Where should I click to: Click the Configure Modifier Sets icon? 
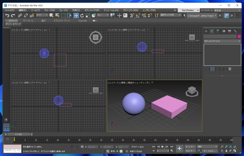tap(230, 69)
